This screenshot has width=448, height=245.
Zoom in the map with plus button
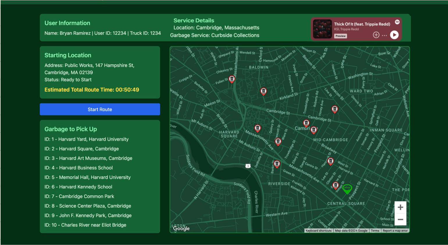400,207
